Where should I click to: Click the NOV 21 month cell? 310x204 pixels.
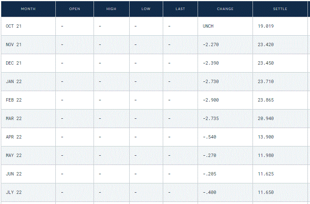13,44
